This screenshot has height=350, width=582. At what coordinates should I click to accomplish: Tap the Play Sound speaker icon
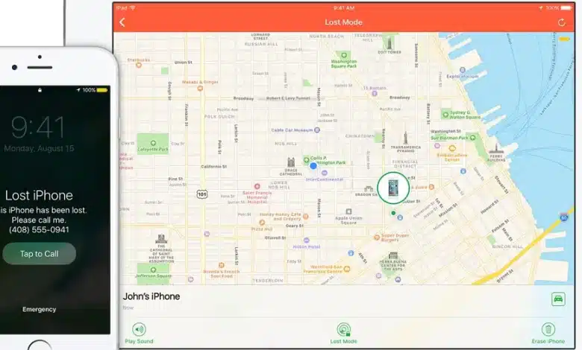[x=140, y=329]
